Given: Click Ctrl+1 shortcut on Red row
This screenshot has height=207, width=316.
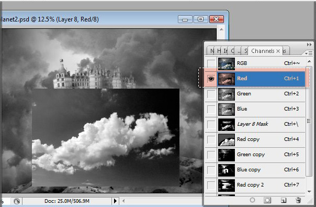Looking at the screenshot, I should (291, 79).
